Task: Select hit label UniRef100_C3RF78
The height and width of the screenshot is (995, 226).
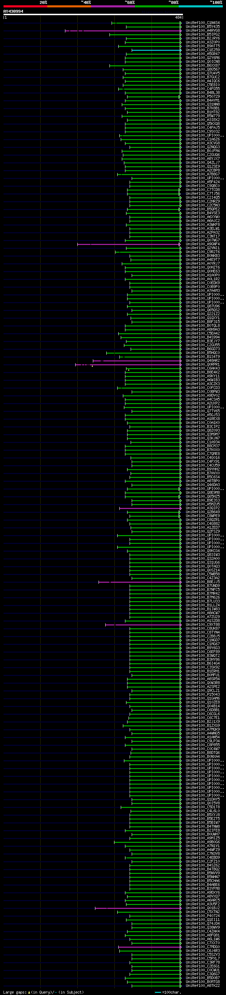Action: click(x=203, y=963)
